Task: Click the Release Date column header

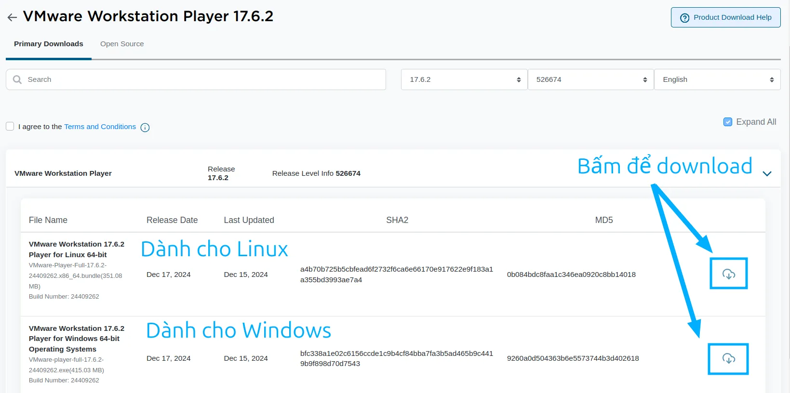Action: coord(172,220)
